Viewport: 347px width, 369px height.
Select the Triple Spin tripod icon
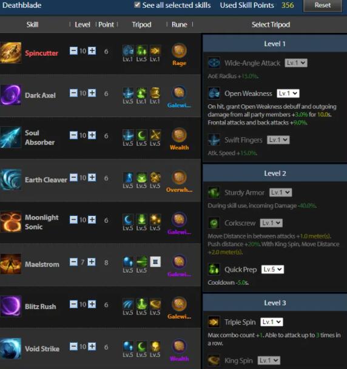click(214, 322)
